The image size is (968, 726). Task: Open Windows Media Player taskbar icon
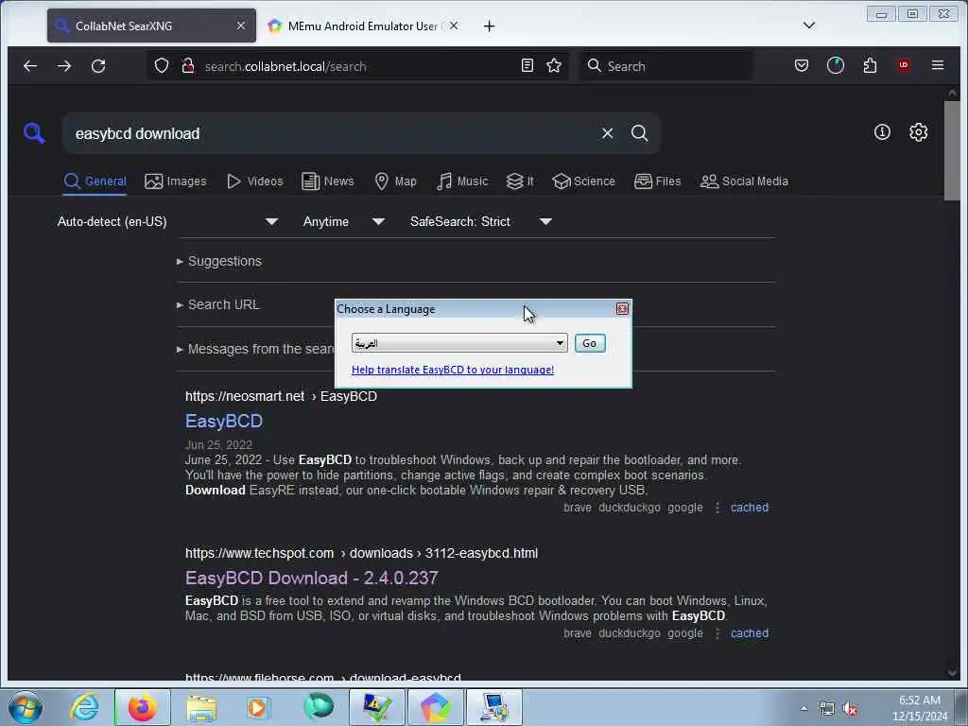coord(258,707)
